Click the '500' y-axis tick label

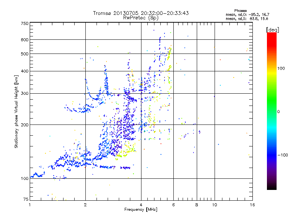(x=25, y=54)
